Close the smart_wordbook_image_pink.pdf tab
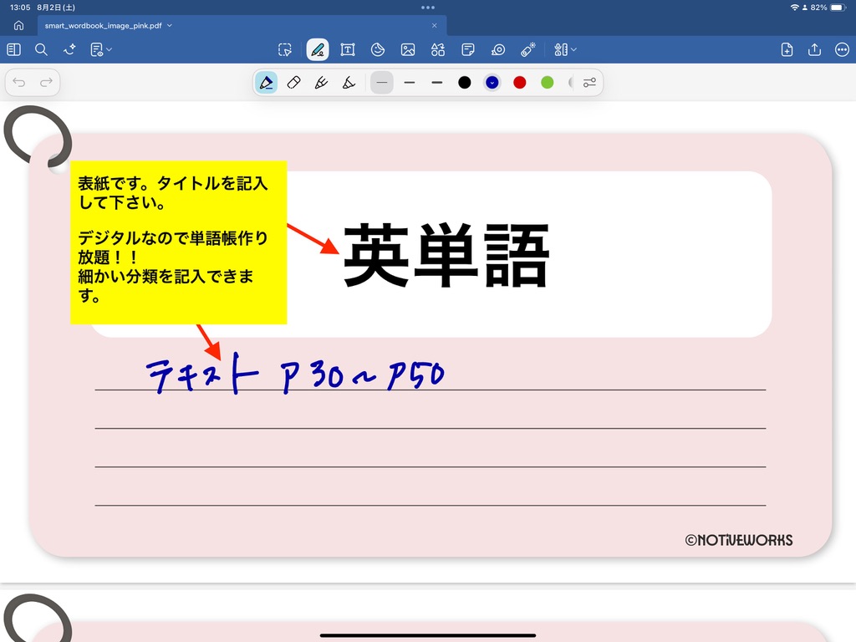Viewport: 856px width, 642px height. click(435, 26)
